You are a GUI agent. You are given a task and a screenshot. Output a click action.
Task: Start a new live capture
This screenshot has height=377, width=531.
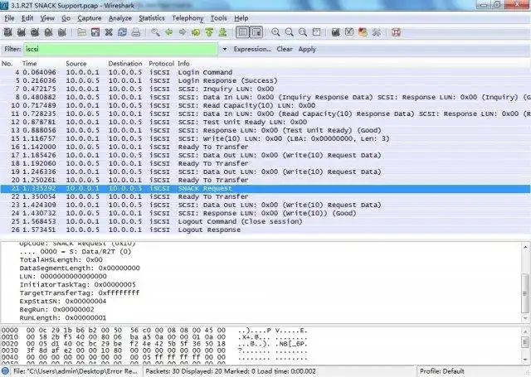(x=35, y=32)
